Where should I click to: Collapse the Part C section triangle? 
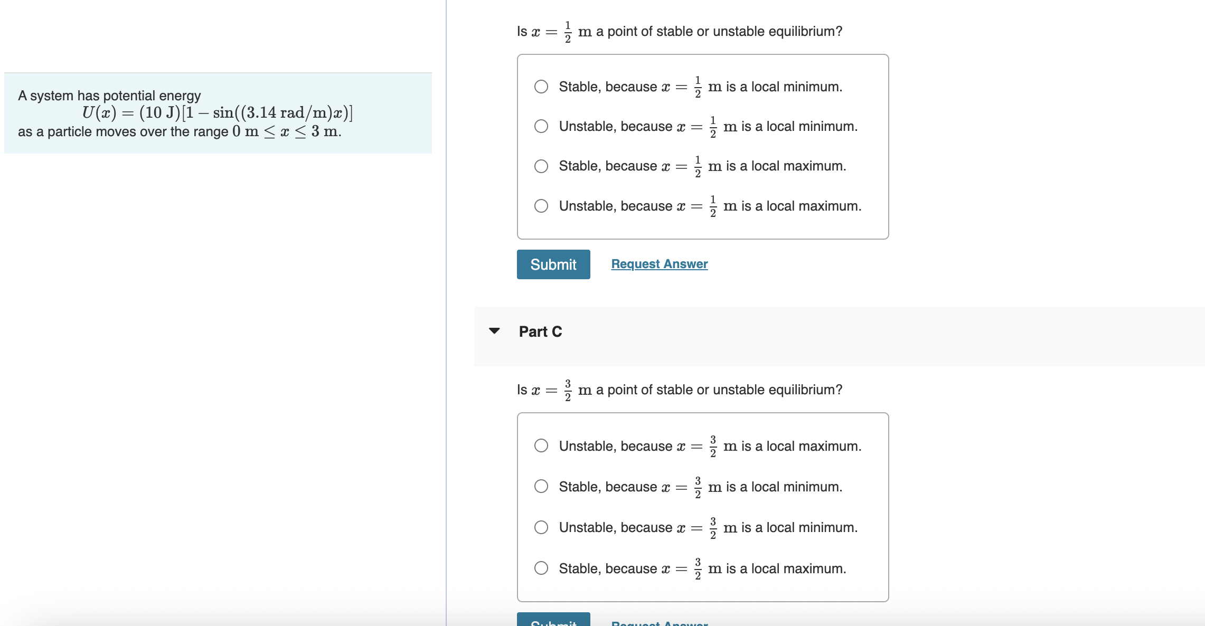click(x=494, y=331)
